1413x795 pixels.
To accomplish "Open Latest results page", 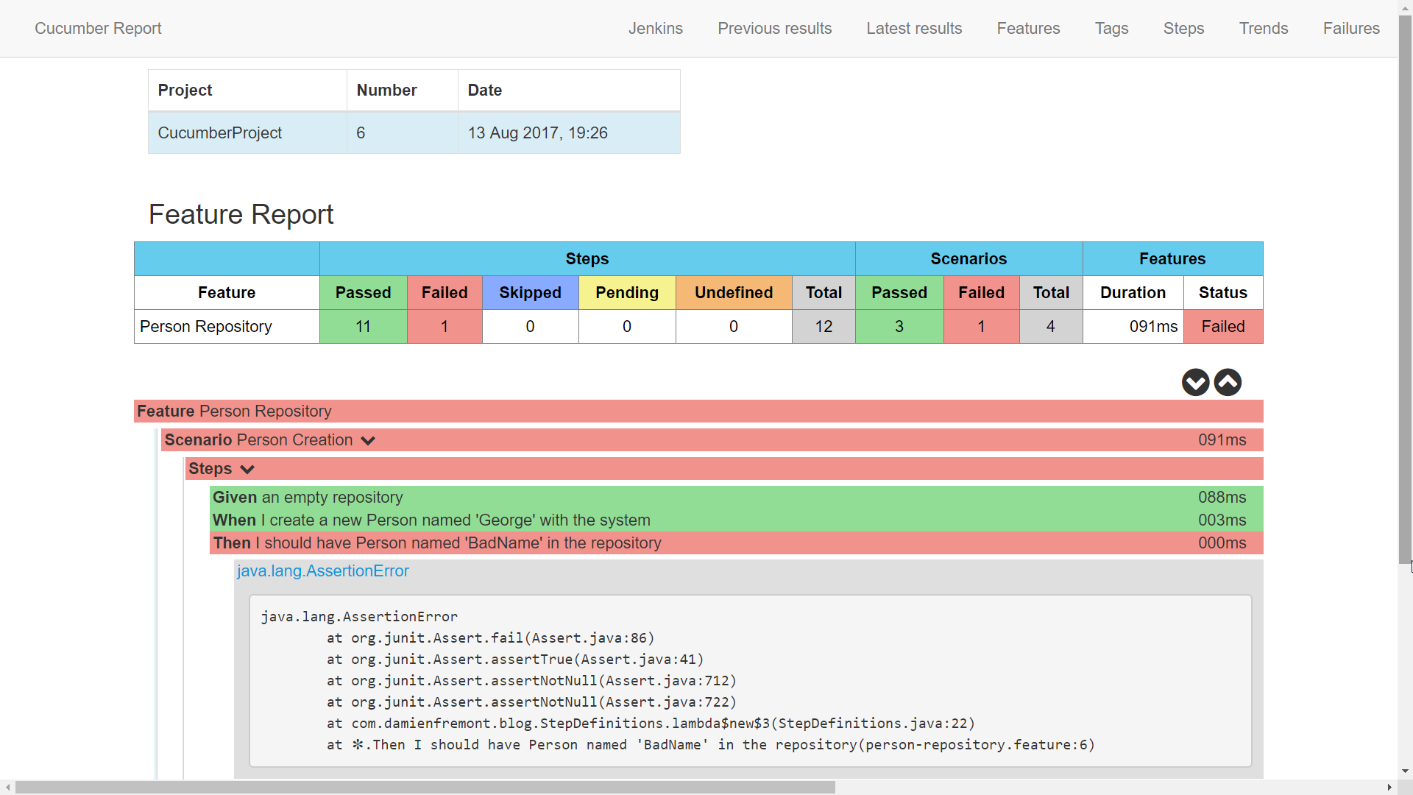I will coord(914,28).
